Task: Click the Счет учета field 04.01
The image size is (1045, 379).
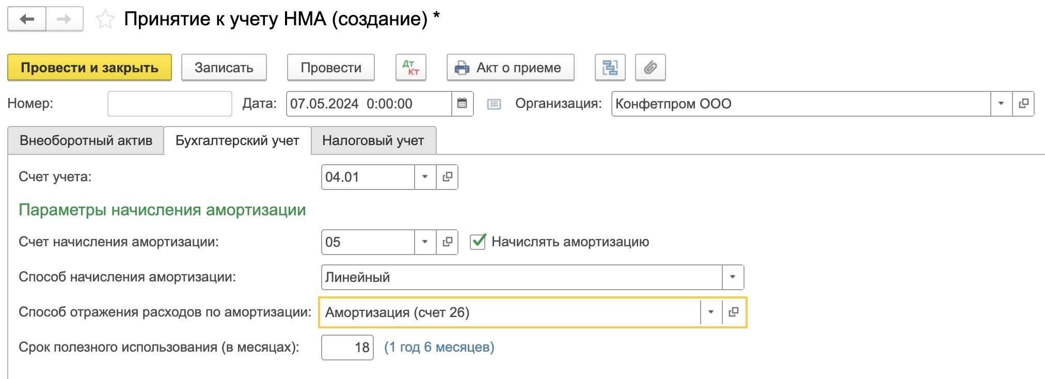Action: click(368, 177)
